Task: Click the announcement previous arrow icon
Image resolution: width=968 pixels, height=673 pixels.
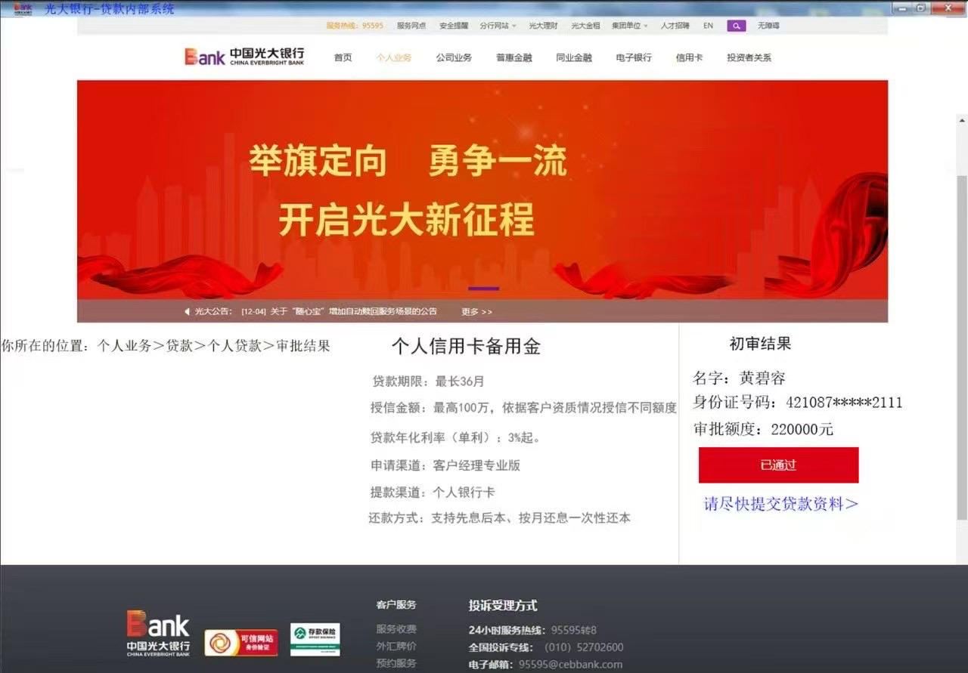Action: pyautogui.click(x=188, y=311)
